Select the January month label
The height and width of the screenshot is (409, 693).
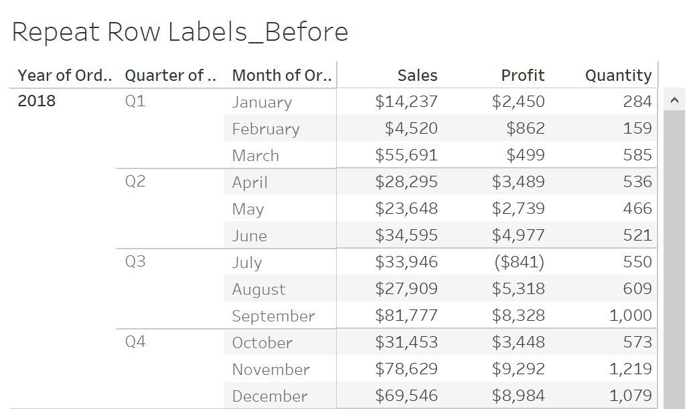262,102
